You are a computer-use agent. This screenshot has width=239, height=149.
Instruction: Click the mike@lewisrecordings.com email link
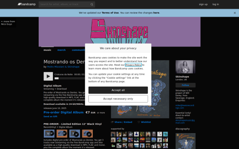[x=185, y=106]
